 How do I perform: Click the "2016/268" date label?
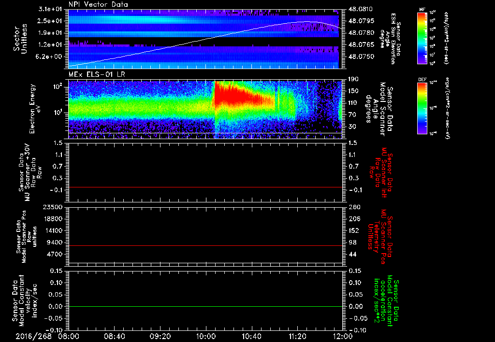33,337
